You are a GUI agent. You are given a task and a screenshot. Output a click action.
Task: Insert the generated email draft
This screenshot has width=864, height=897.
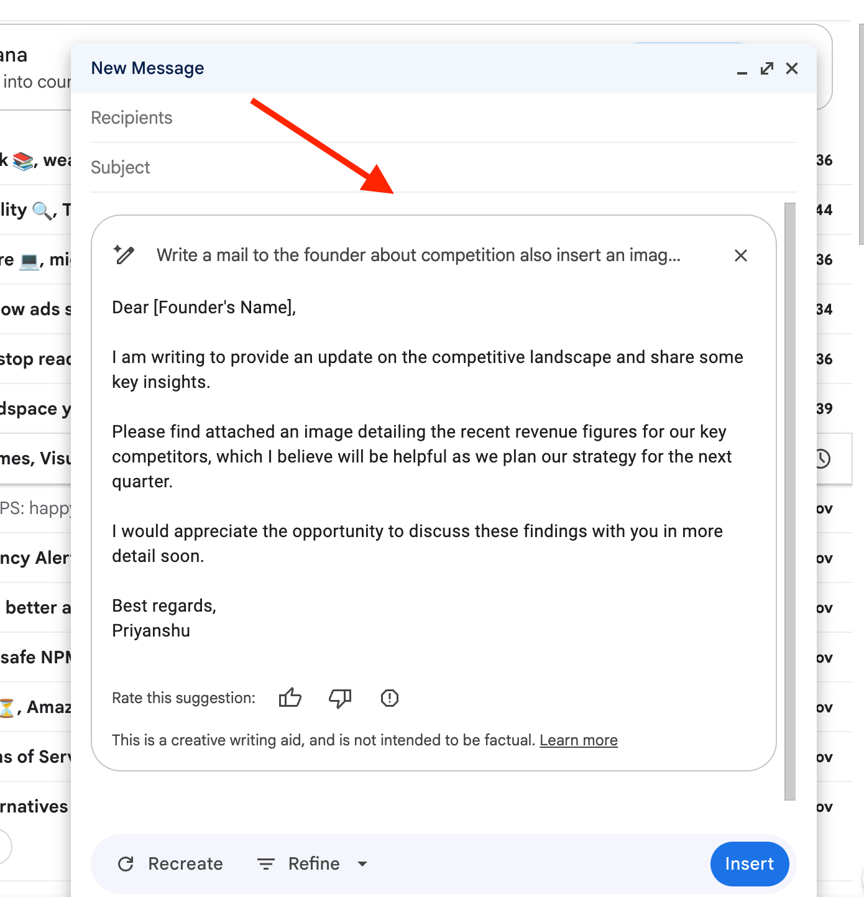coord(749,863)
